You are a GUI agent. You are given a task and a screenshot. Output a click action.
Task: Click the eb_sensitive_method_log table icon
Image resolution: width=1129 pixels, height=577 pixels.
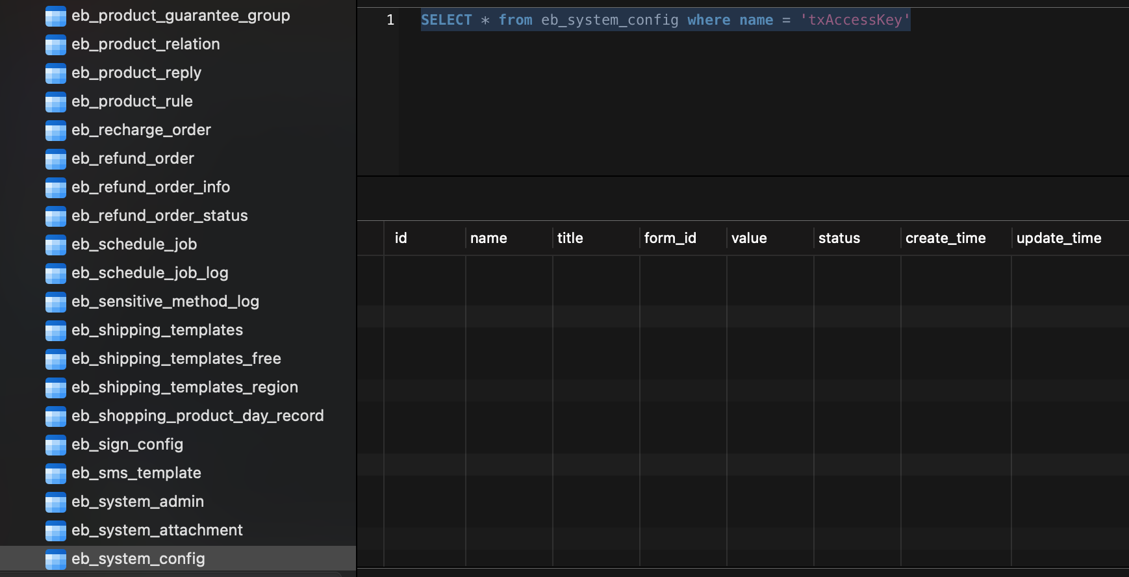56,302
